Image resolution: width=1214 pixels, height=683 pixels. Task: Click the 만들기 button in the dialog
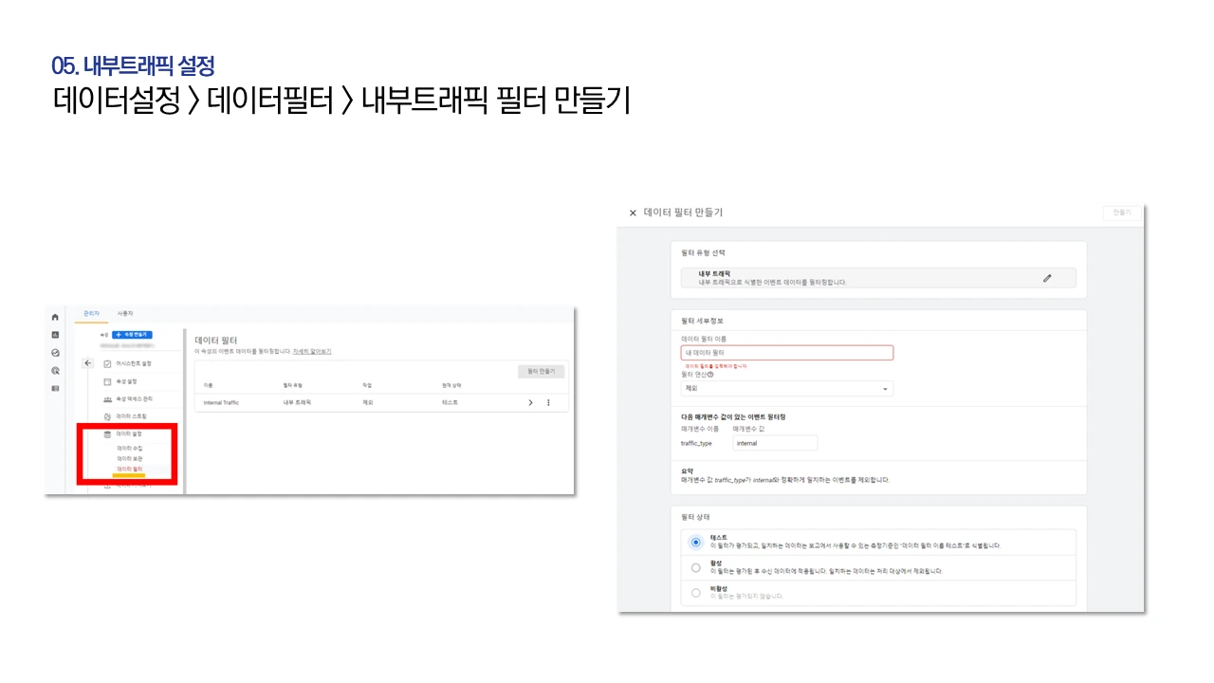point(1120,212)
